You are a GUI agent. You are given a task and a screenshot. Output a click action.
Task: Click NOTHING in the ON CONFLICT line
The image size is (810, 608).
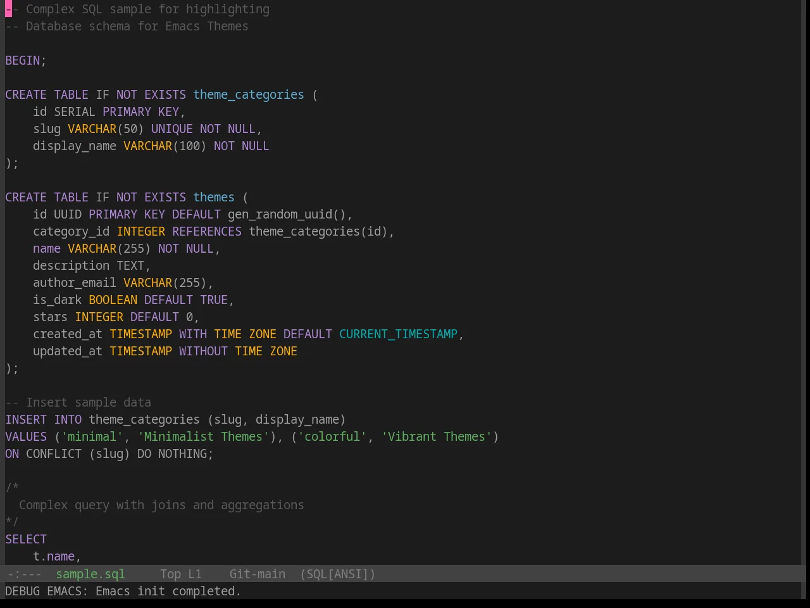pos(183,453)
